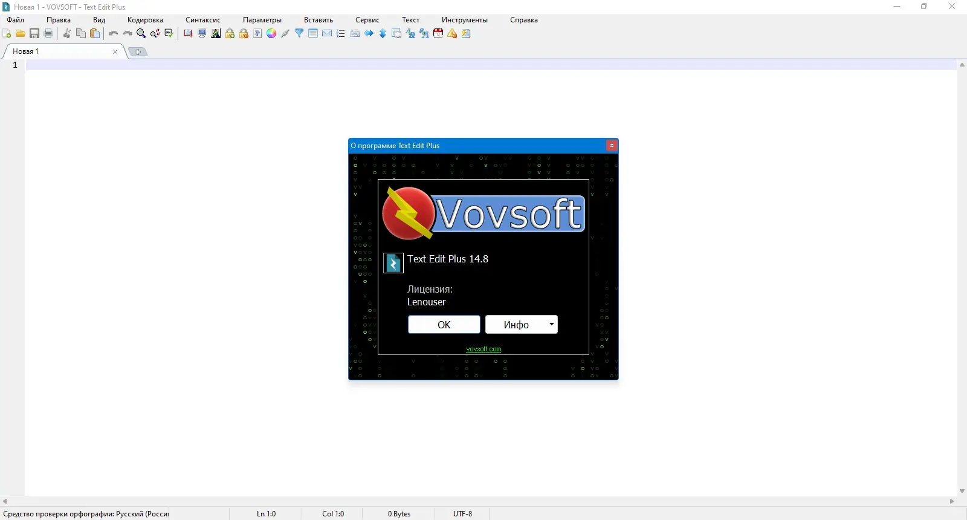Click the envelope mail toolbar icon

pyautogui.click(x=327, y=34)
